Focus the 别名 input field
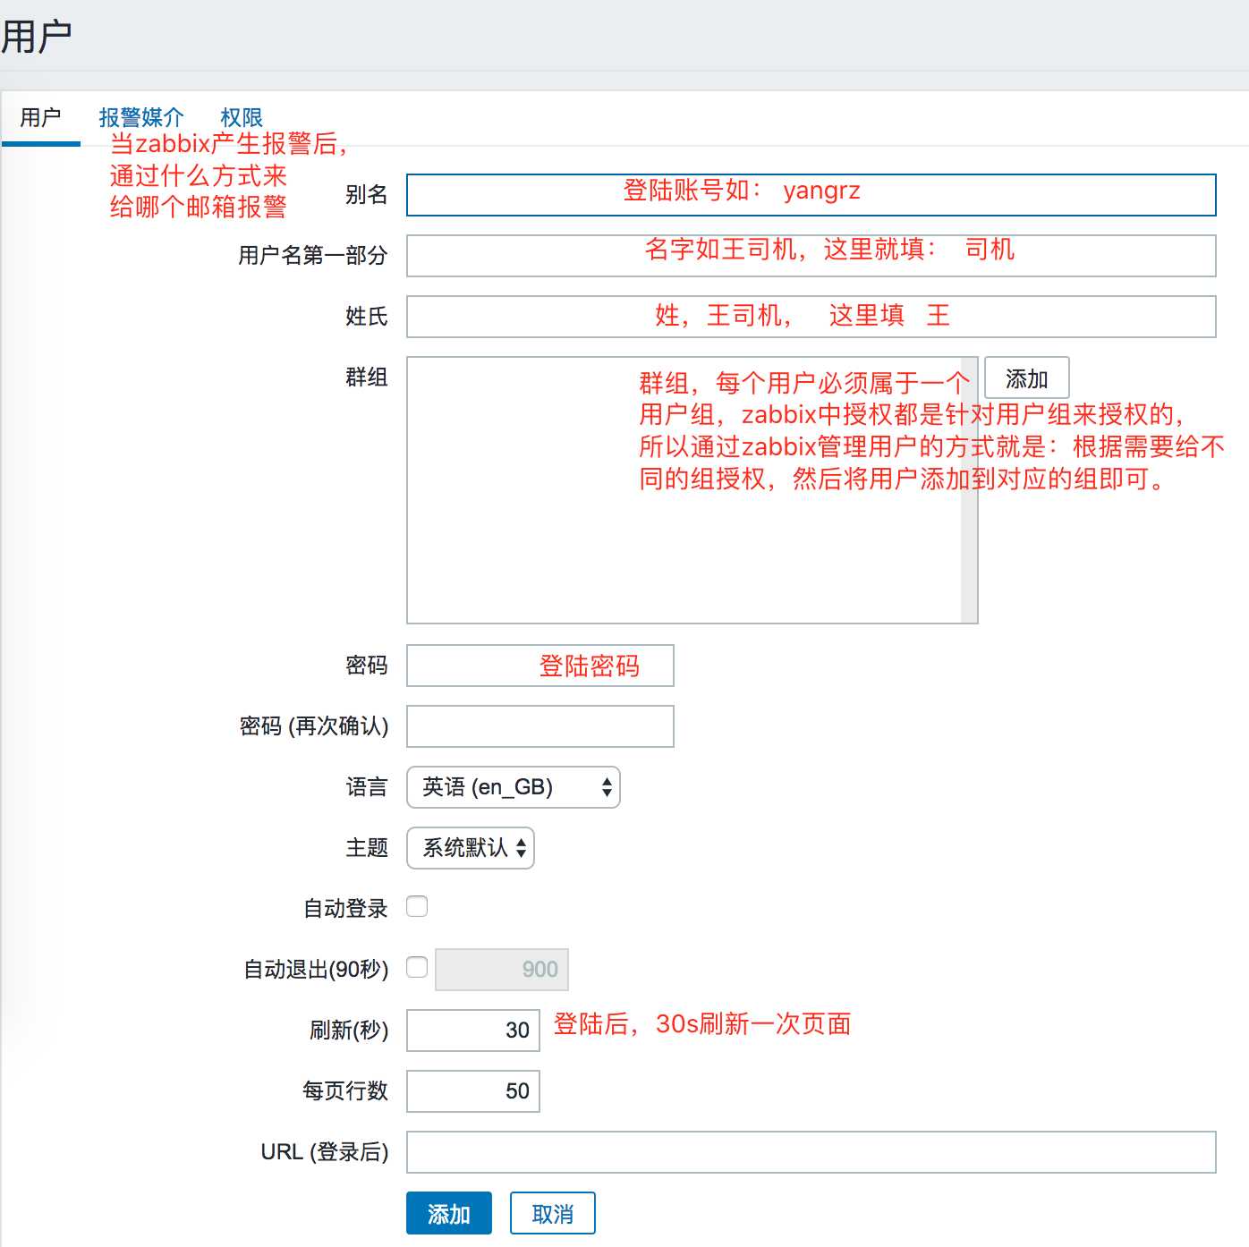 tap(811, 195)
